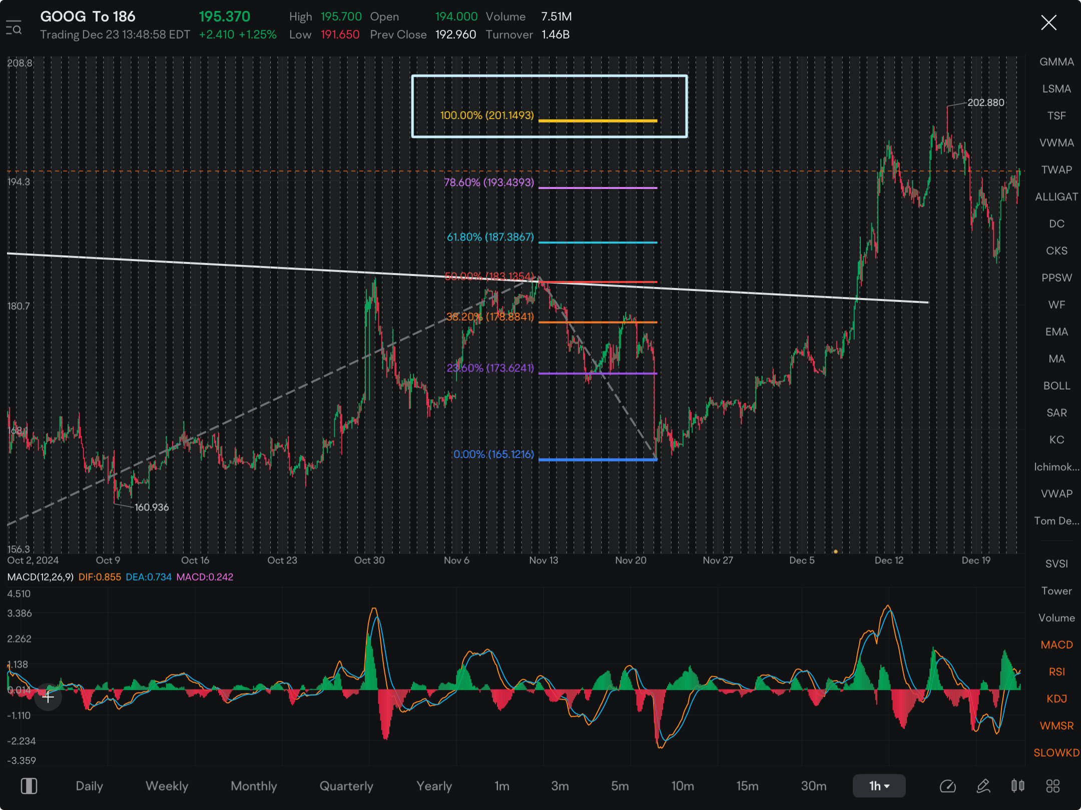Select the 15m interval

point(747,786)
